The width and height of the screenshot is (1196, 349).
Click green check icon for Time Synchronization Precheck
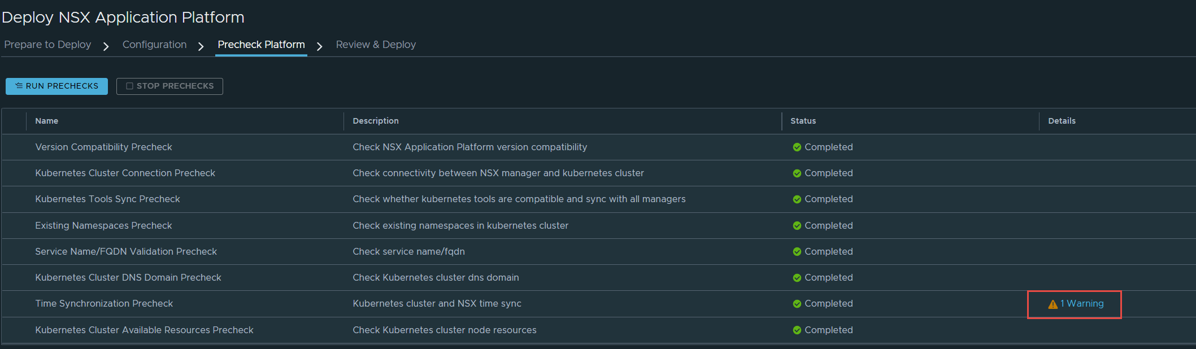(x=797, y=304)
